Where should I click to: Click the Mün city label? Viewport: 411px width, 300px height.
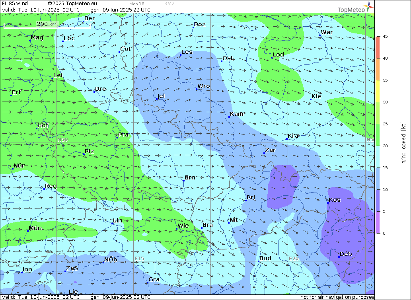35,228
